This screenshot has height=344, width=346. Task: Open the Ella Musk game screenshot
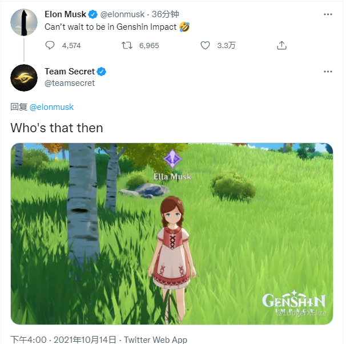[172, 234]
